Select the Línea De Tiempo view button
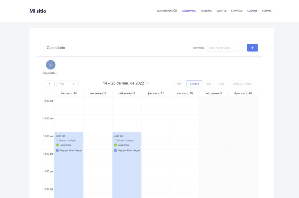The height and width of the screenshot is (198, 299). coord(242,84)
